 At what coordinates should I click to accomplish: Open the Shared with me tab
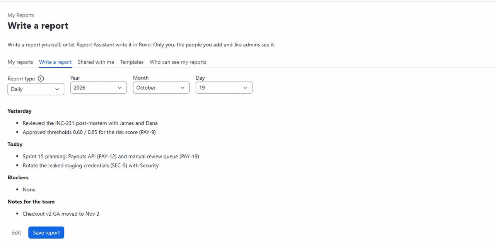point(96,62)
